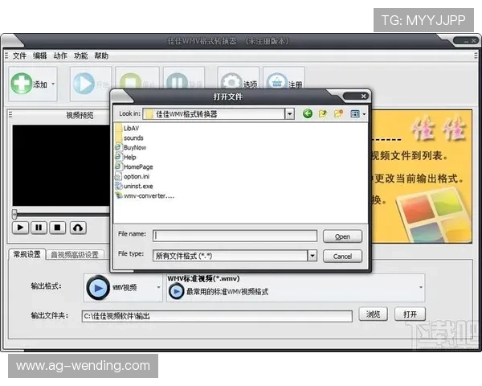This screenshot has height=386, width=482.
Task: Click the Up one level folder icon
Action: (x=322, y=114)
